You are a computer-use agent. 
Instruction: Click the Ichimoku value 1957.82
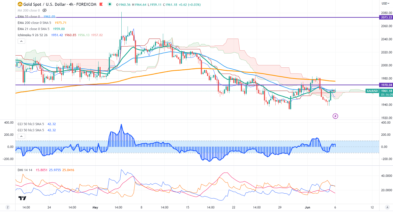point(97,35)
